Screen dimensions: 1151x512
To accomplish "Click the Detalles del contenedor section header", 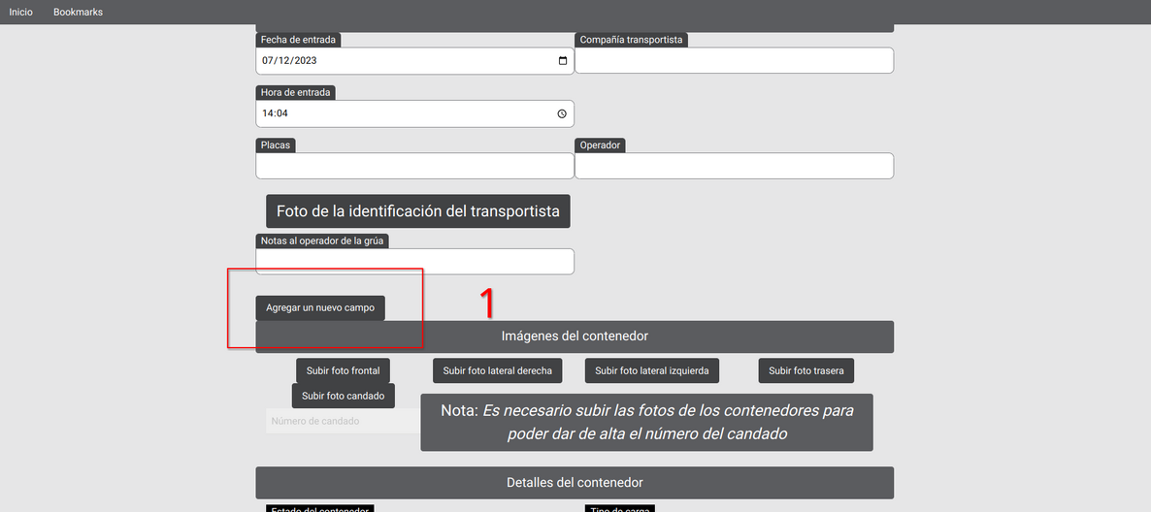I will 575,483.
